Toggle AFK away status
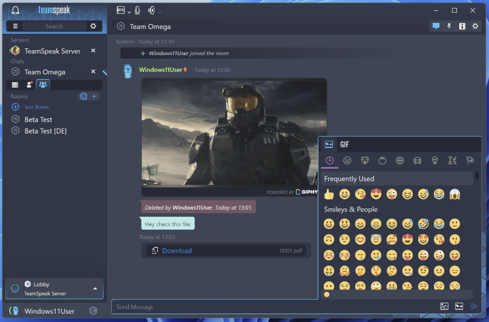489x322 pixels. (120, 10)
